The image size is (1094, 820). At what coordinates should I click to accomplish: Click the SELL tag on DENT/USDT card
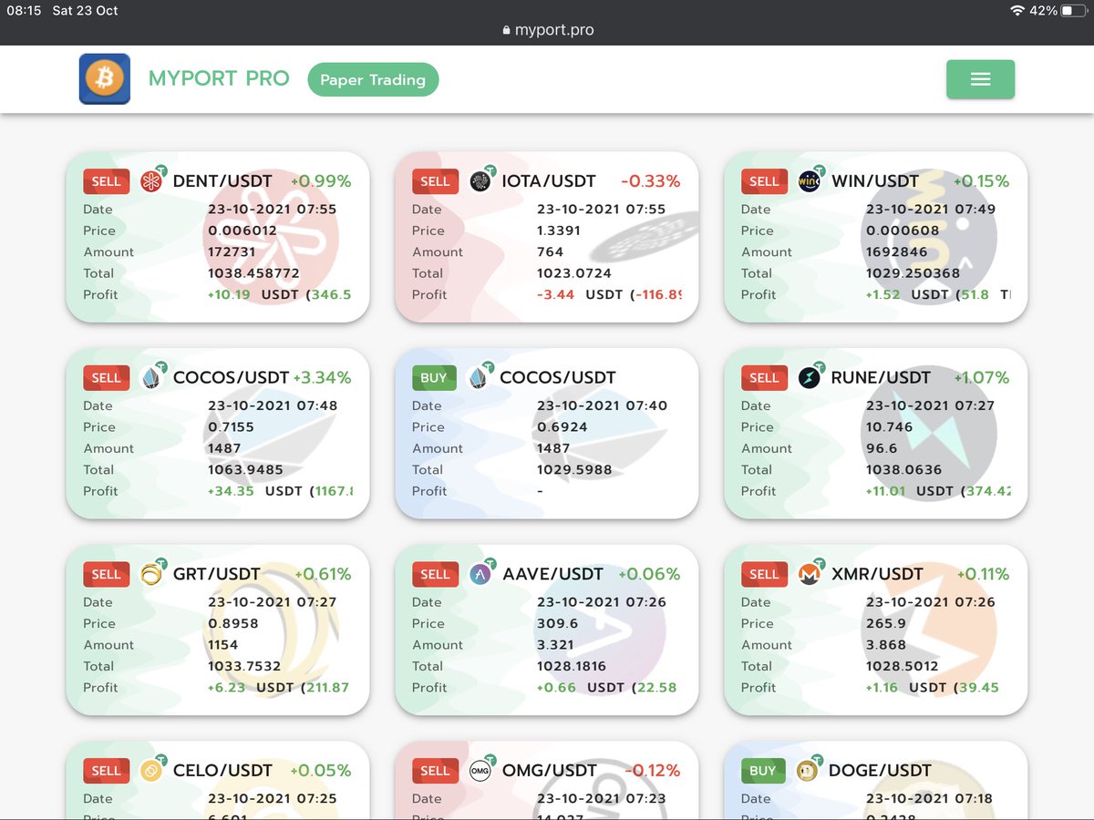click(106, 181)
